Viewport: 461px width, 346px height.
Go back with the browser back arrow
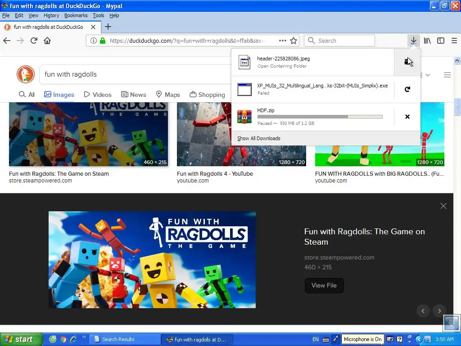[x=7, y=41]
